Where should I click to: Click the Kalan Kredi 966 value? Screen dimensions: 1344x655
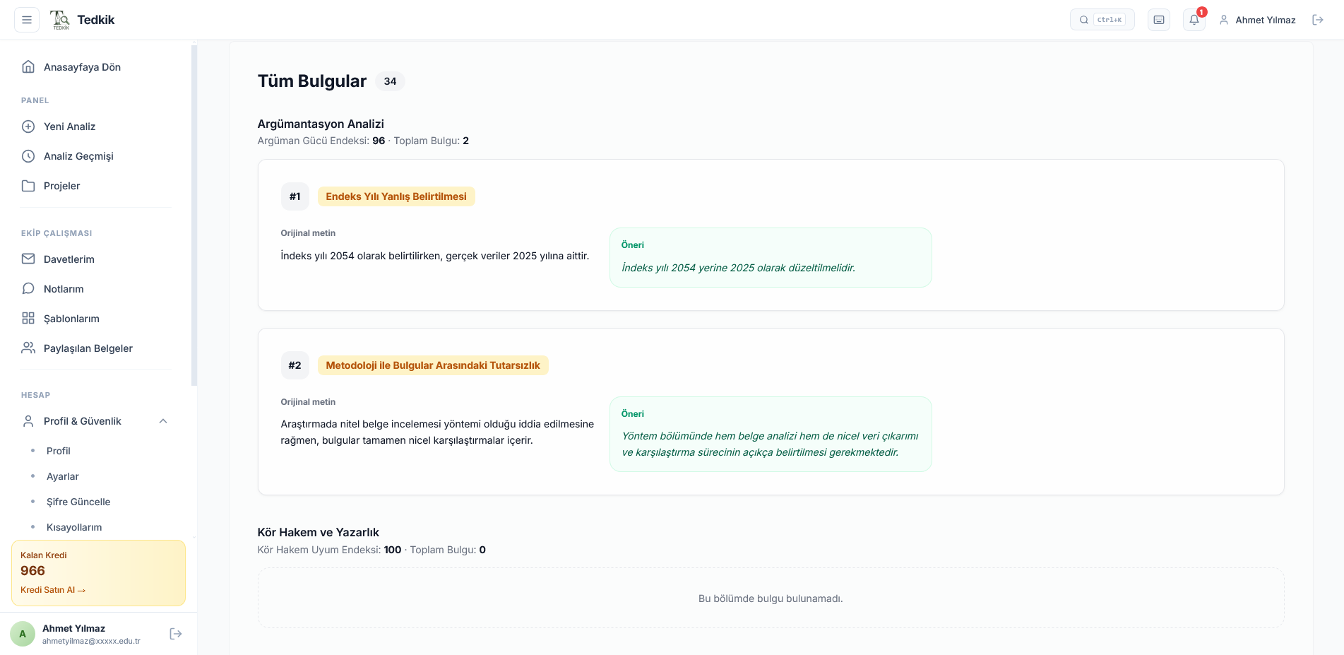tap(32, 571)
